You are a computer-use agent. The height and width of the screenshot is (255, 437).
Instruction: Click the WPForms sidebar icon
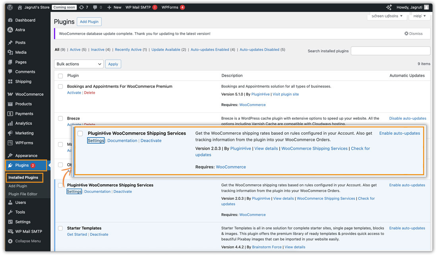pyautogui.click(x=10, y=143)
